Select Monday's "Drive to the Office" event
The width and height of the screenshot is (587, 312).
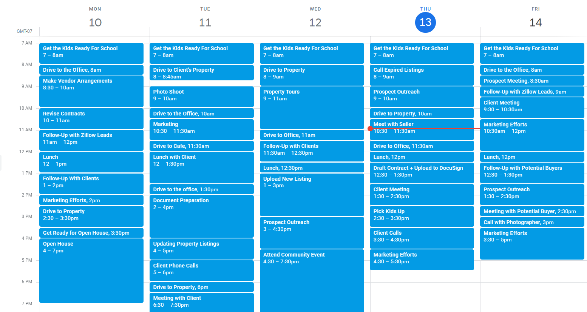pos(91,70)
